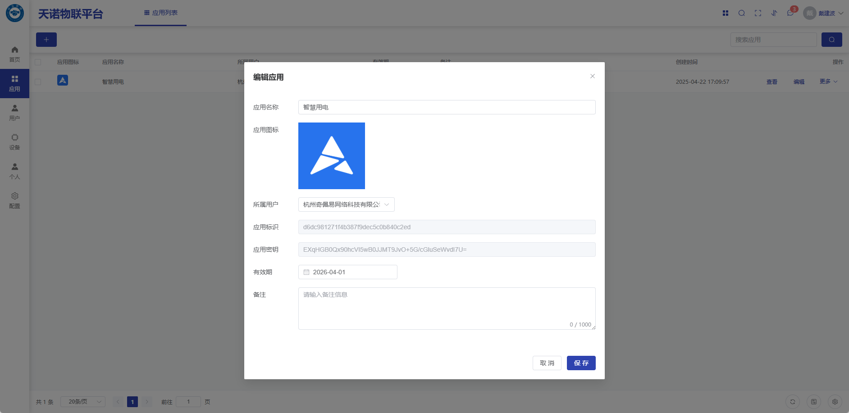Click the 备注 remarks text area

coord(447,308)
